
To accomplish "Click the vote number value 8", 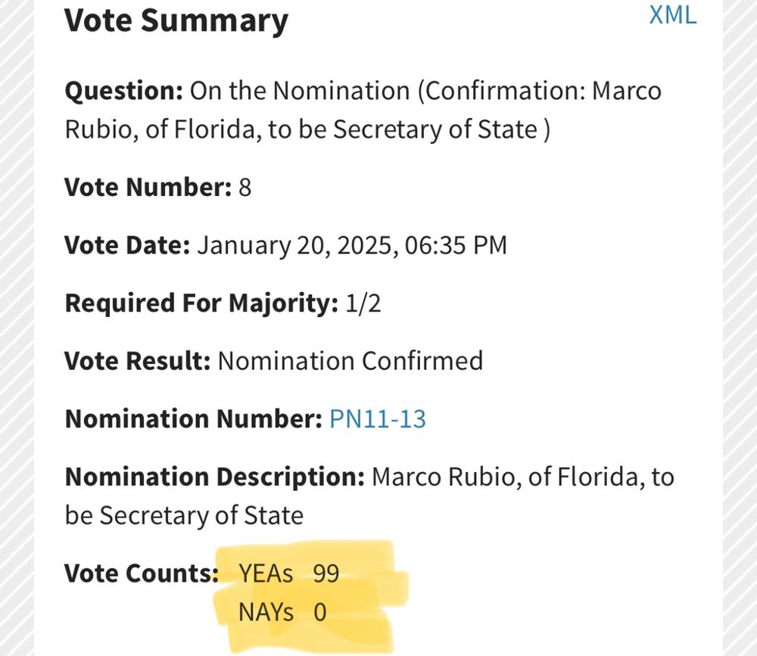I will coord(245,186).
